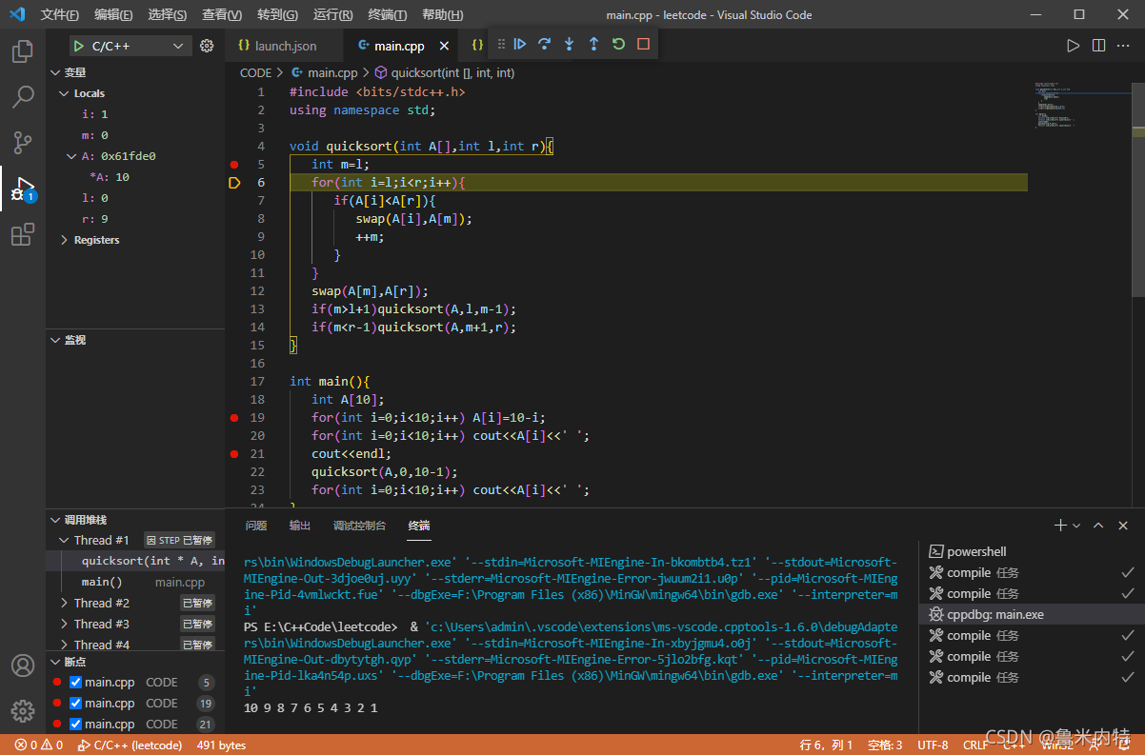Click the Step Over debug icon

543,44
